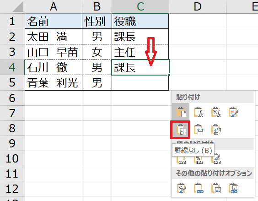Select column D header
The height and width of the screenshot is (201, 258).
[198, 6]
